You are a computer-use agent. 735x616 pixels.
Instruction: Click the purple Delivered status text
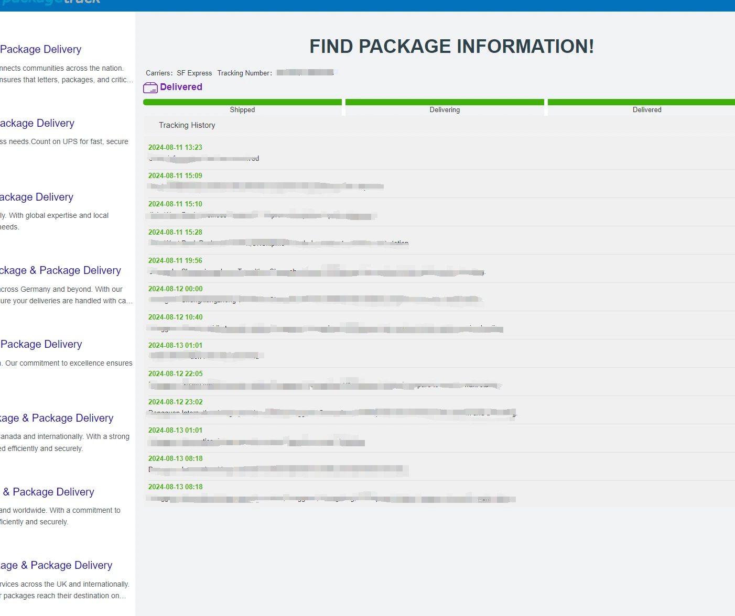[181, 87]
